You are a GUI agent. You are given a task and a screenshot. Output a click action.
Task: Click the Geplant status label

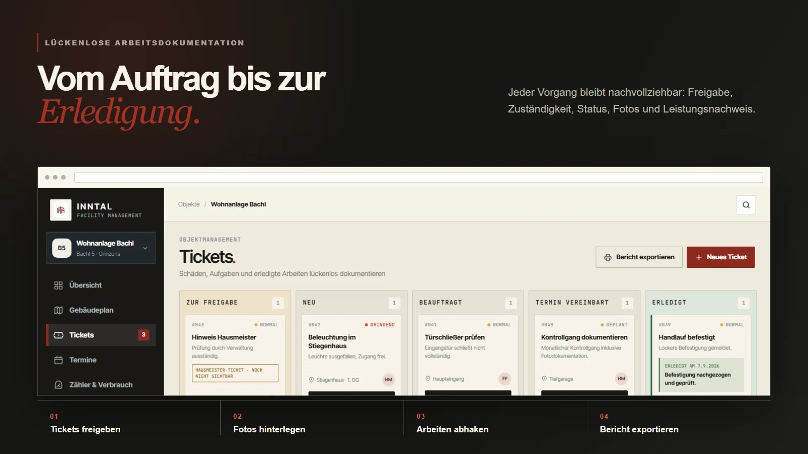point(614,325)
